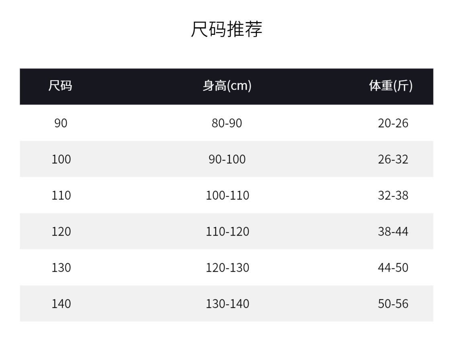Select the 体重(斤) column header
The height and width of the screenshot is (340, 452).
tap(391, 86)
